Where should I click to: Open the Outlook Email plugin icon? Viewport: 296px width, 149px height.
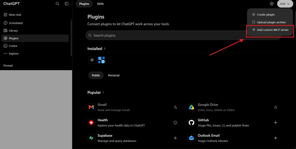click(192, 138)
